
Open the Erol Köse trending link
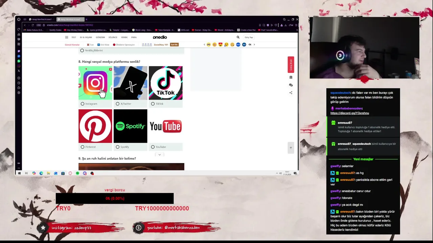point(103,45)
